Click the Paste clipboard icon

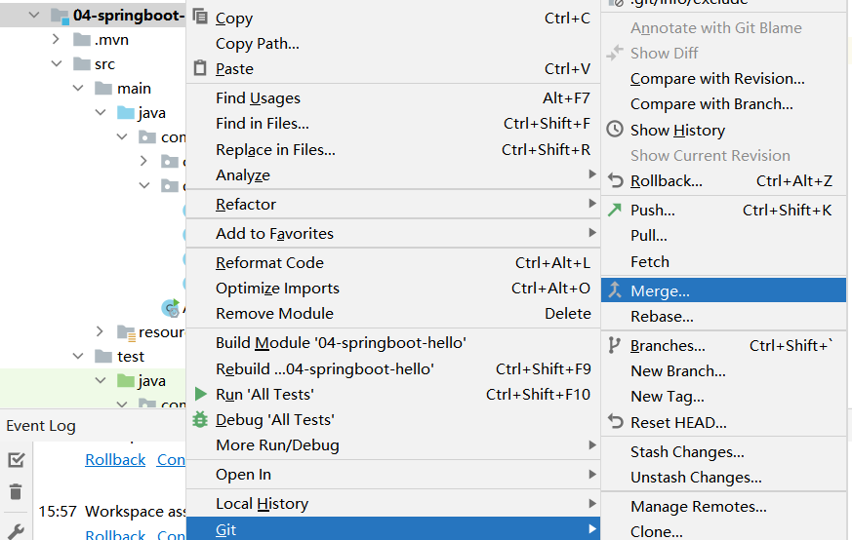pos(200,68)
